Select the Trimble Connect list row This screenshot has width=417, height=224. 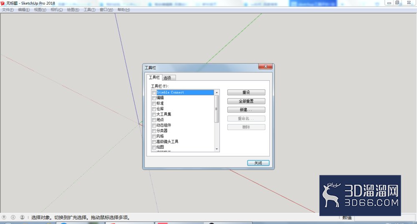[x=183, y=92]
